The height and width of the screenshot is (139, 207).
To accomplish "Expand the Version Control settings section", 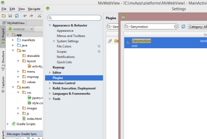I will 50,83.
